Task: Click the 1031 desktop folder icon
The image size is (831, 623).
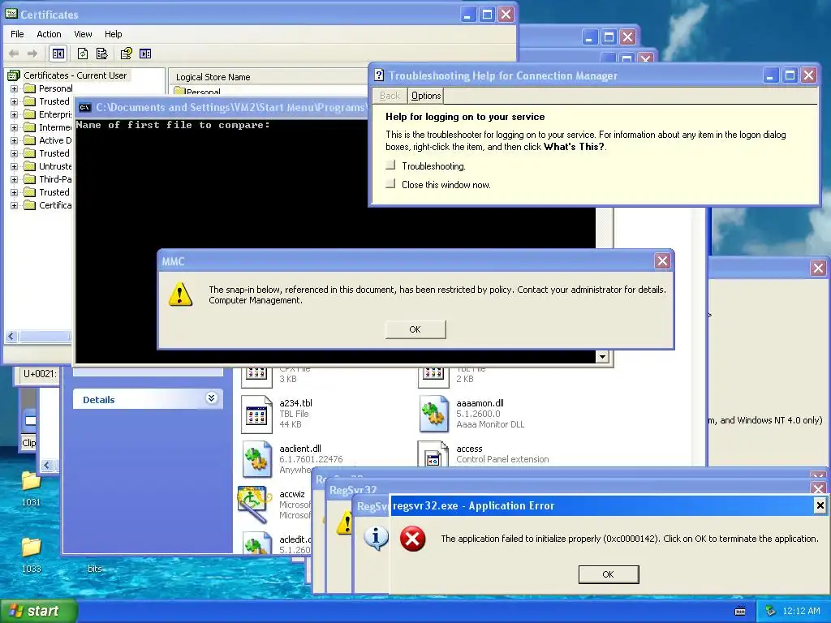Action: 32,480
